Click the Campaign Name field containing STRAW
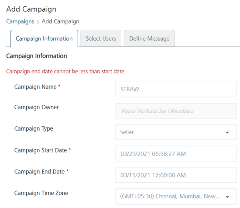 (x=176, y=90)
